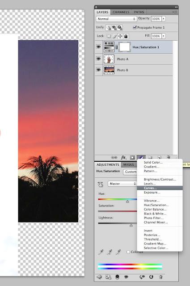The width and height of the screenshot is (190, 286).
Task: Create a new layer icon
Action: click(159, 157)
